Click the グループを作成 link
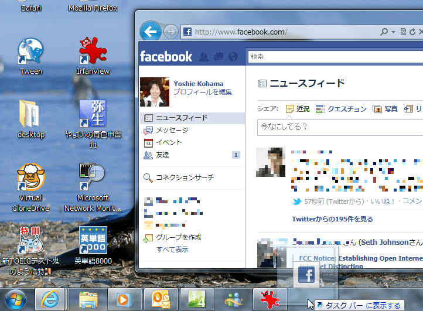The width and height of the screenshot is (423, 311). (x=179, y=237)
